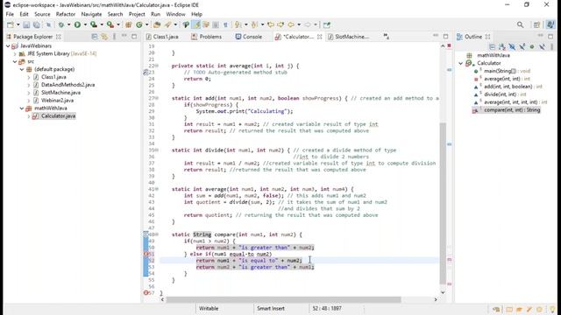This screenshot has height=315, width=561.
Task: Click the Coverage launch icon
Action: coord(94,25)
